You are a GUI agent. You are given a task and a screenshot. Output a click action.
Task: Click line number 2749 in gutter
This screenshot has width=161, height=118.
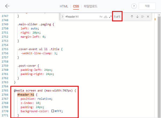(5, 24)
